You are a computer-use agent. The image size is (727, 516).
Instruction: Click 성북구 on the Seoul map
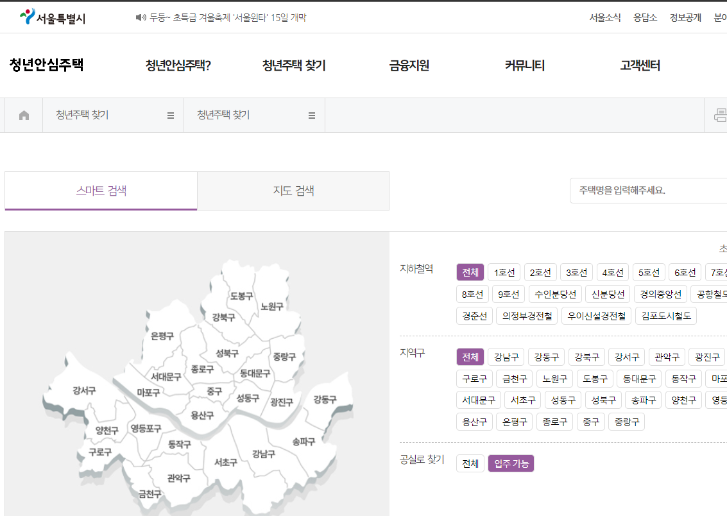(227, 353)
